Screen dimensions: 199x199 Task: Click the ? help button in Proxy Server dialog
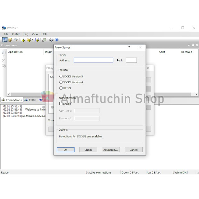pyautogui.click(x=129, y=48)
